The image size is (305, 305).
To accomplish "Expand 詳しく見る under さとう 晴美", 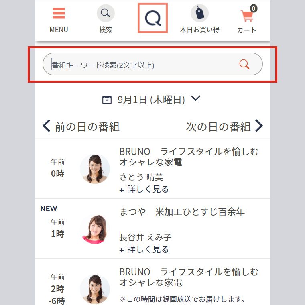I will (x=144, y=189).
